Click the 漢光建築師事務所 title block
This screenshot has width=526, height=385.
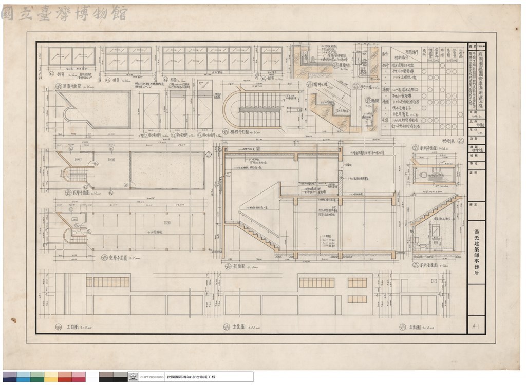pos(476,252)
